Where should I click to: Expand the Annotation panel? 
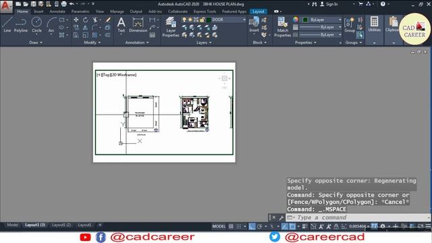click(137, 43)
